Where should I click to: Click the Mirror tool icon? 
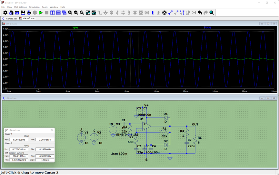(194, 13)
